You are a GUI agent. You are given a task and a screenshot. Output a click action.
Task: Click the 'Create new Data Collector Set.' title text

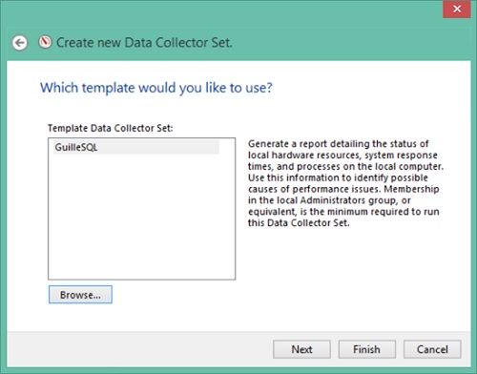point(144,43)
